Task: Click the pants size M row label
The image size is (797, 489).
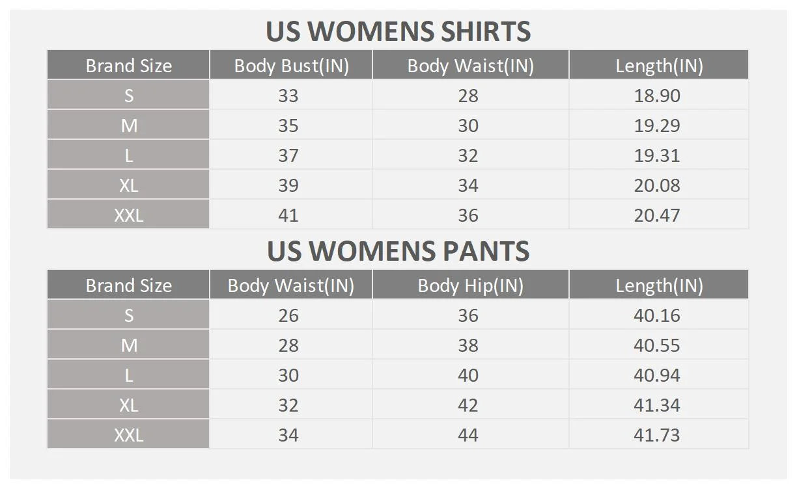Action: pos(129,345)
